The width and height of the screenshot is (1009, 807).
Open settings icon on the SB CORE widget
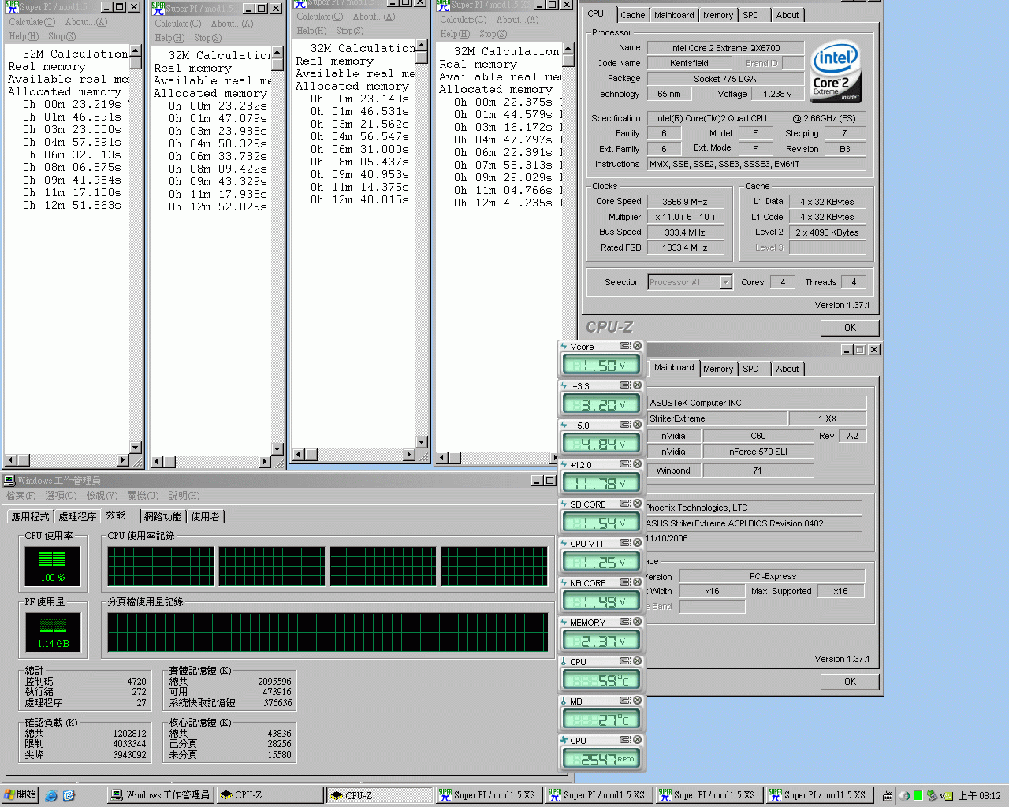[x=624, y=504]
